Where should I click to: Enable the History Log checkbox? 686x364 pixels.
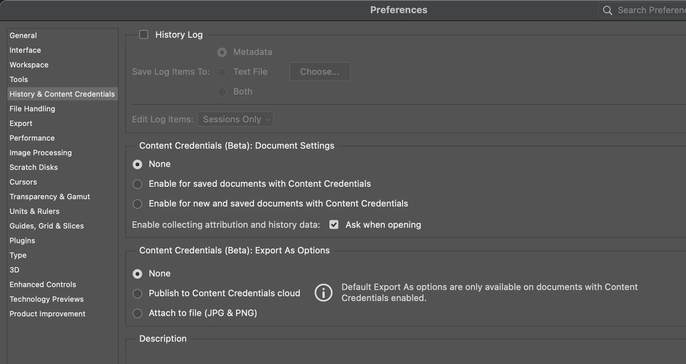point(144,34)
